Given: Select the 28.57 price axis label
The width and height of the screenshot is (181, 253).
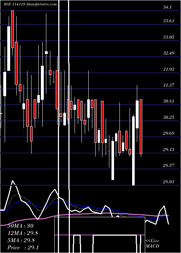Looking at the screenshot, I should (x=169, y=166).
